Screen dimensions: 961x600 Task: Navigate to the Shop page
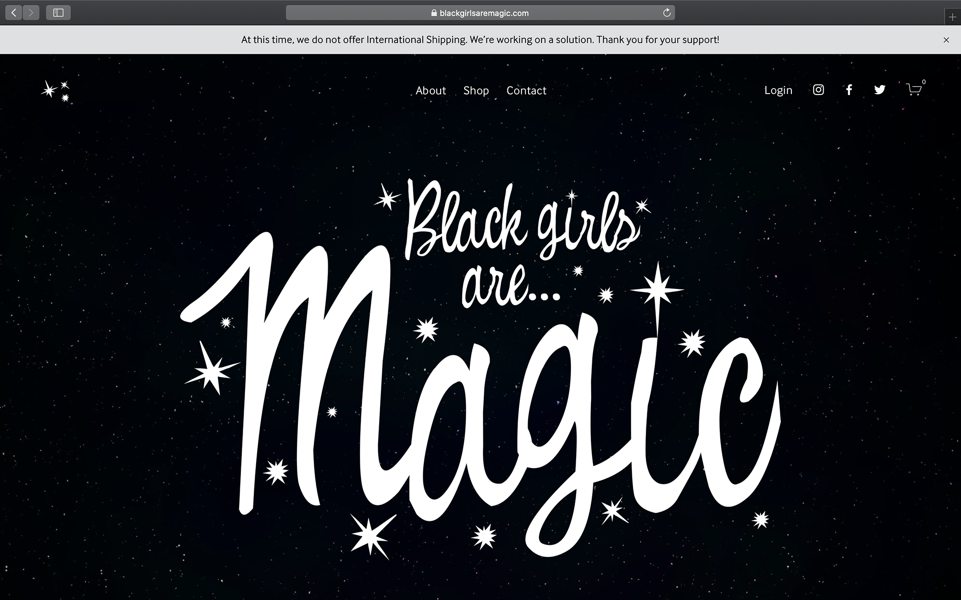click(x=476, y=90)
